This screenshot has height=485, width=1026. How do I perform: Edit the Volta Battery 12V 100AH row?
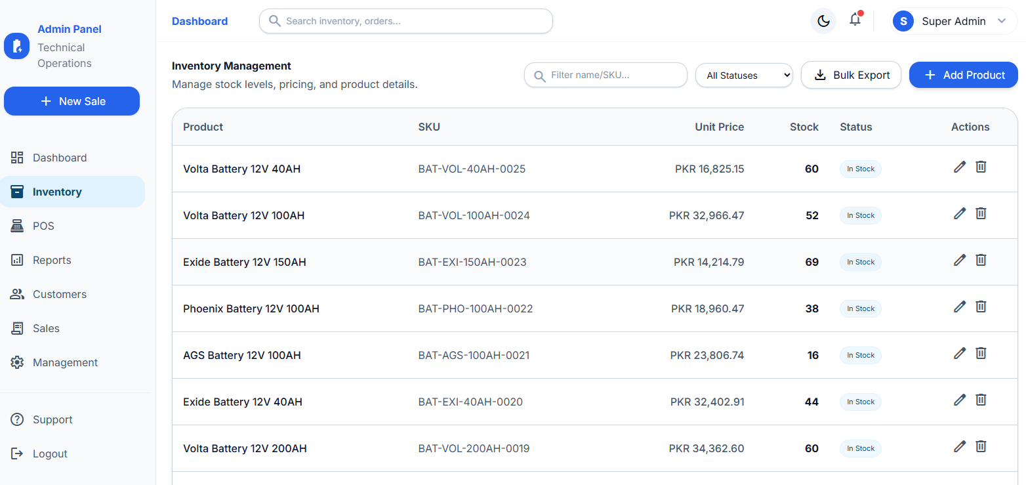tap(960, 213)
